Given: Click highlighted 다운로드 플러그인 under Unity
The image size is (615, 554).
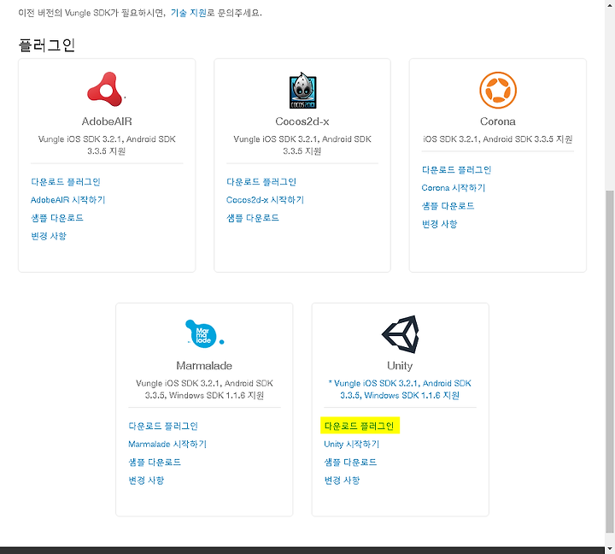Looking at the screenshot, I should pos(360,426).
